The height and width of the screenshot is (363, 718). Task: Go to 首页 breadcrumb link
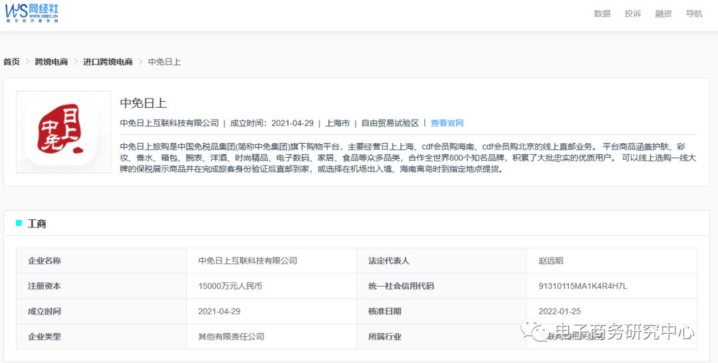[11, 62]
